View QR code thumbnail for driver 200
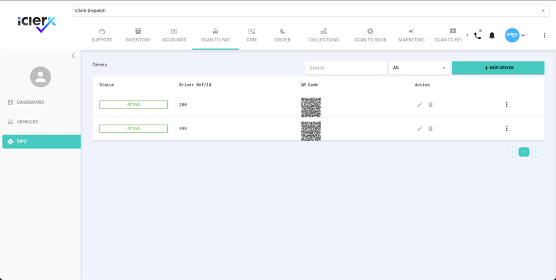Viewport: 556px width, 280px height. click(x=311, y=107)
